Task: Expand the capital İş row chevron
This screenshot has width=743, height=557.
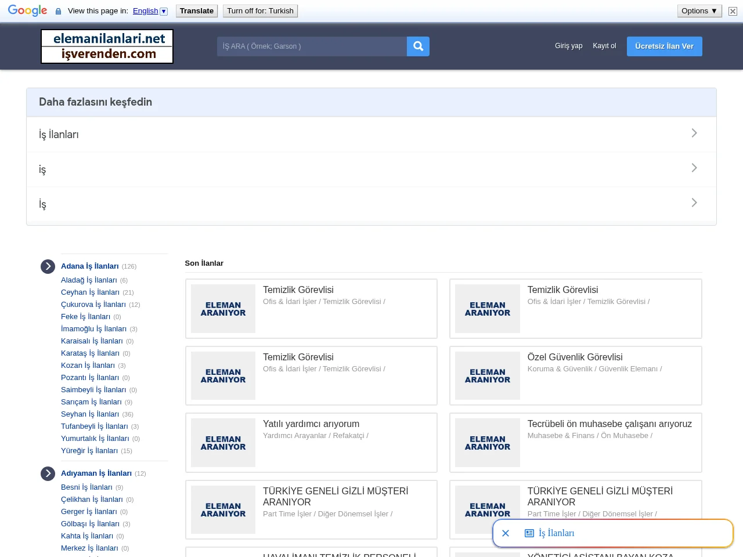Action: pos(694,203)
